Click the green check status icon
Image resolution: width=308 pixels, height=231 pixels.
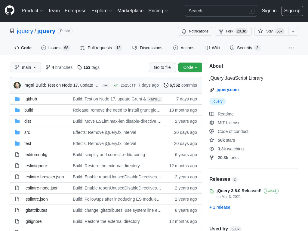116,85
